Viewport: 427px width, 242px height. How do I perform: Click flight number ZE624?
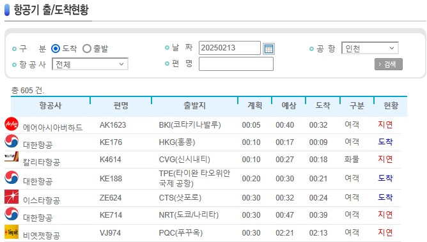pyautogui.click(x=111, y=198)
